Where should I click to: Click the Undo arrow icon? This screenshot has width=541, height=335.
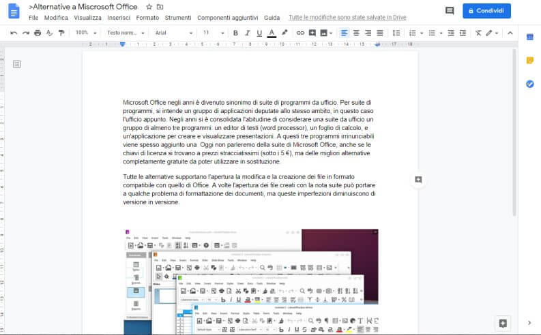pyautogui.click(x=14, y=33)
